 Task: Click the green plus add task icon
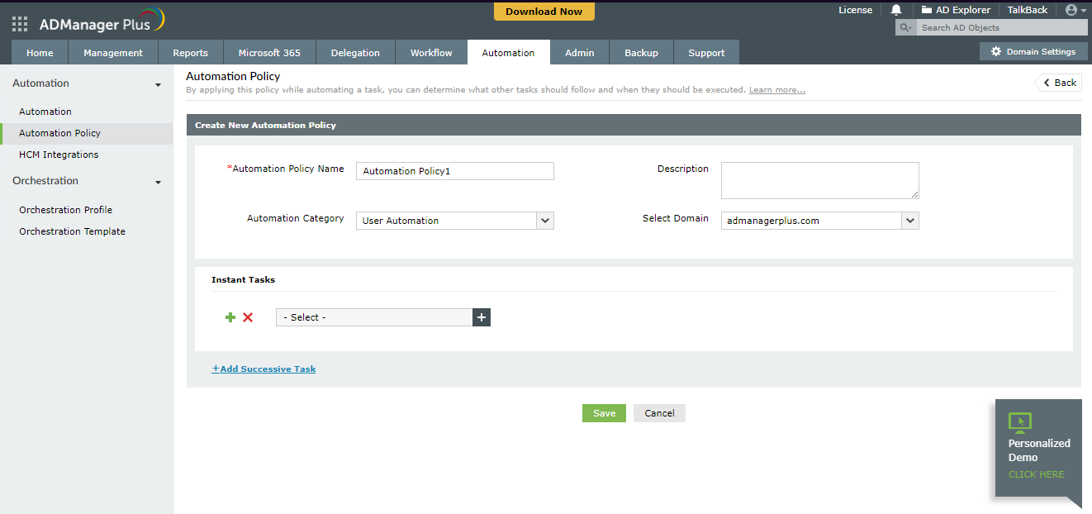tap(230, 317)
